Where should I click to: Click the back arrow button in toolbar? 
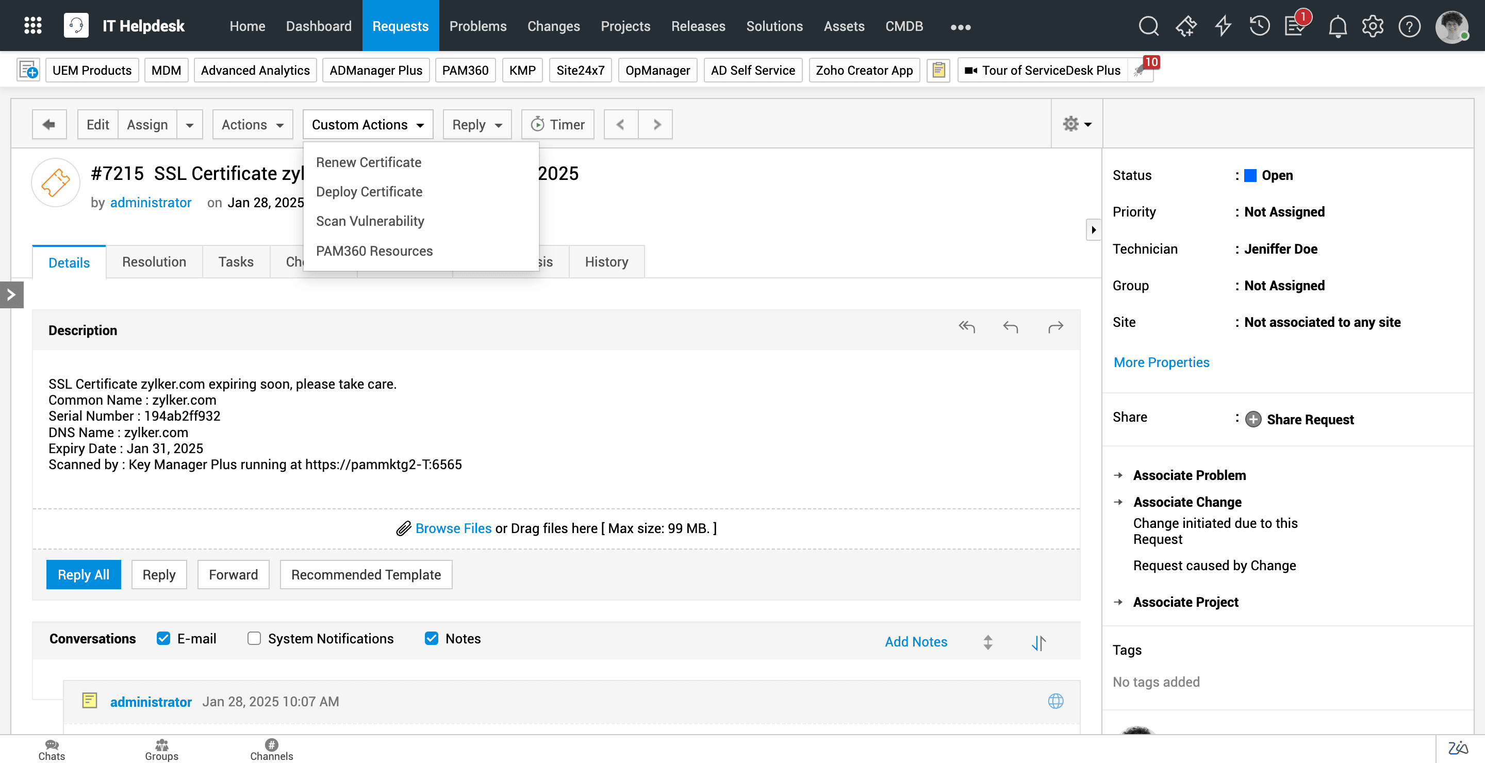(x=49, y=124)
